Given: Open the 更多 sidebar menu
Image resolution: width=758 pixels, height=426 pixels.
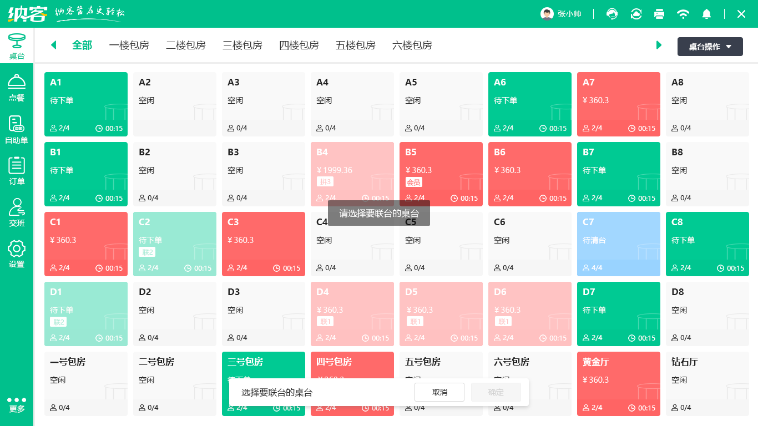Looking at the screenshot, I should coord(17,404).
